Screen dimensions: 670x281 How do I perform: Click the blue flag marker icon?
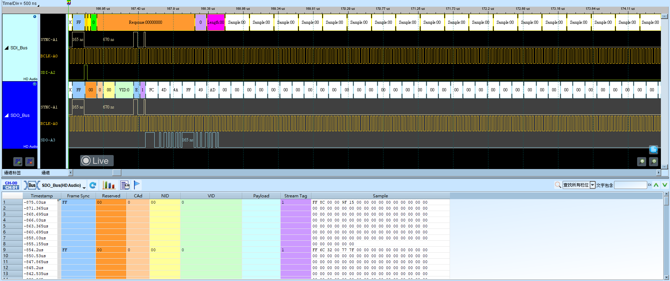click(x=137, y=185)
